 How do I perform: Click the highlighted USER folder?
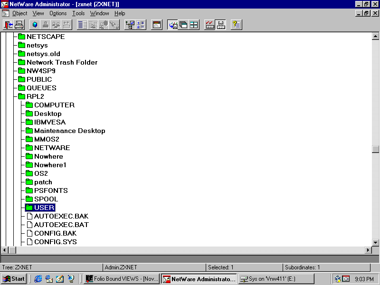pos(40,208)
